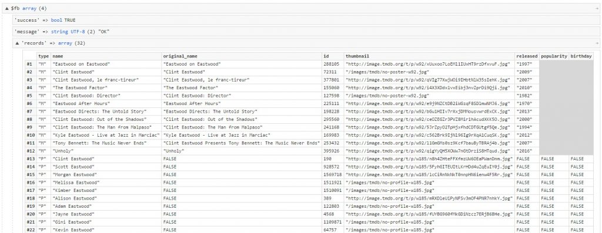Click name "Clint Eastwood: Out of the Shadows"
The width and height of the screenshot is (602, 233).
click(106, 119)
